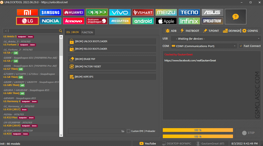The height and width of the screenshot is (146, 263).
Task: Pick the vivo brand logo
Action: 120,12
